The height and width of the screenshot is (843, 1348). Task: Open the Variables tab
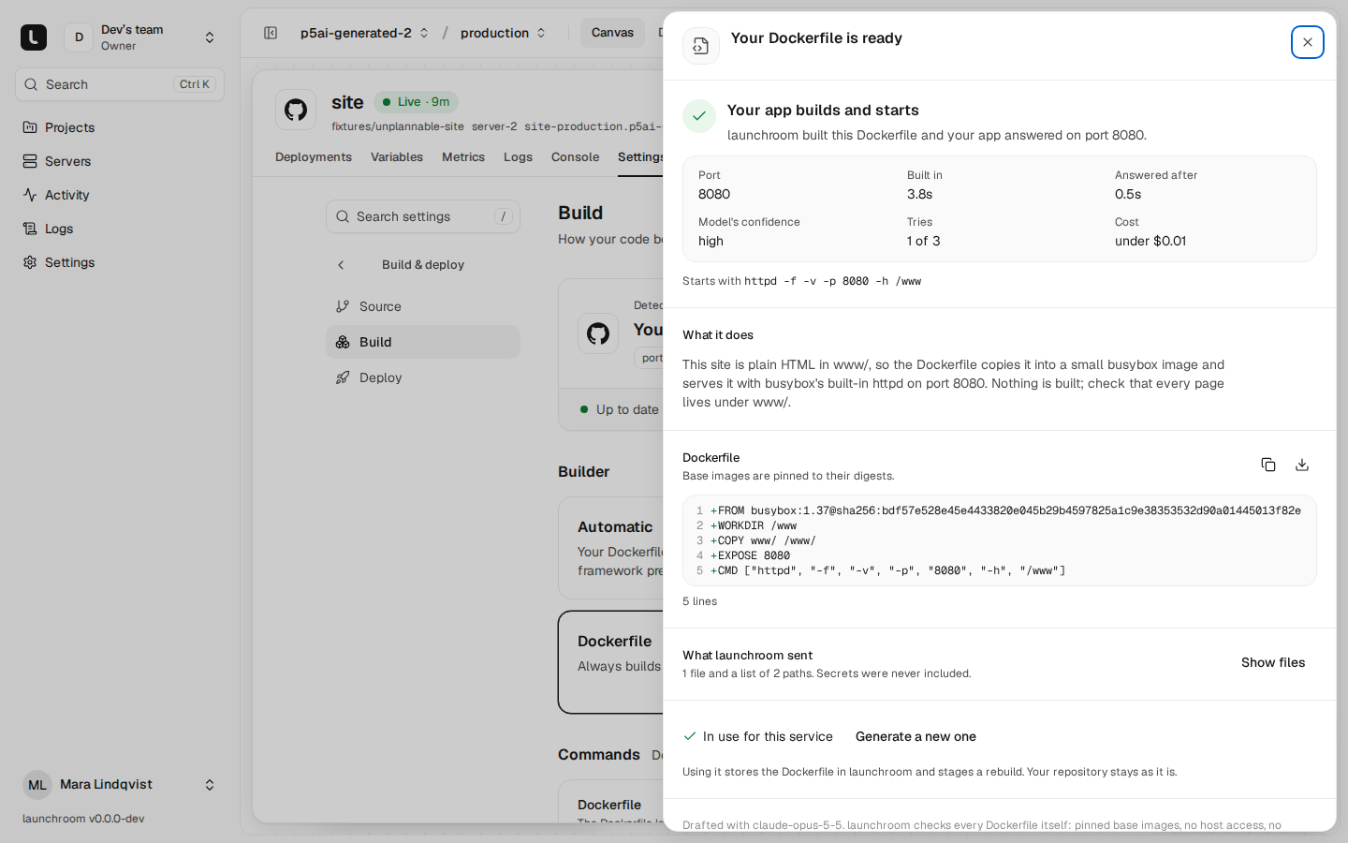point(397,157)
